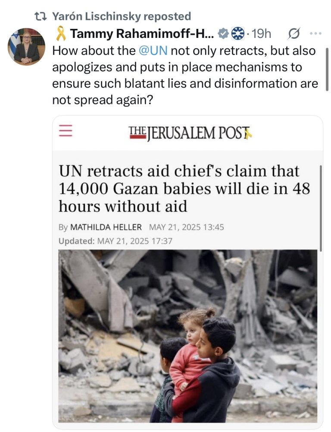The width and height of the screenshot is (331, 432).
Task: Click the repost arrows icon
Action: click(41, 16)
